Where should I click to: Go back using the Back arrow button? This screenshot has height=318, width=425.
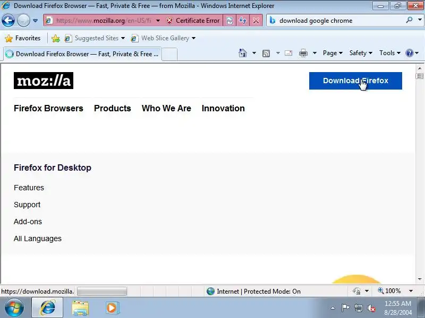(x=8, y=20)
